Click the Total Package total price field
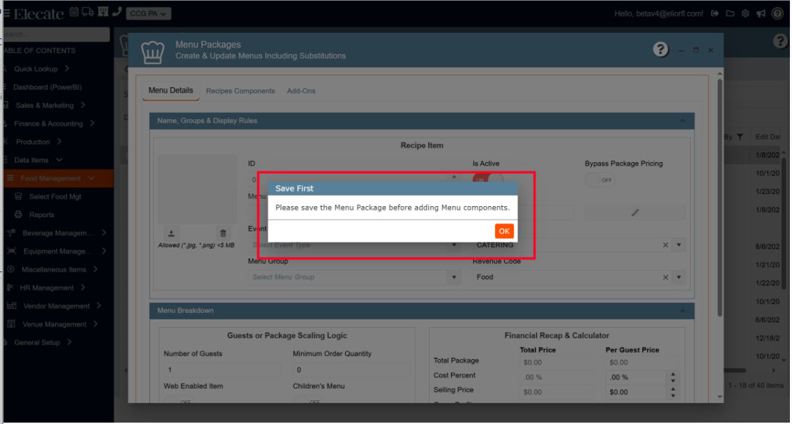This screenshot has width=792, height=424. coord(556,363)
